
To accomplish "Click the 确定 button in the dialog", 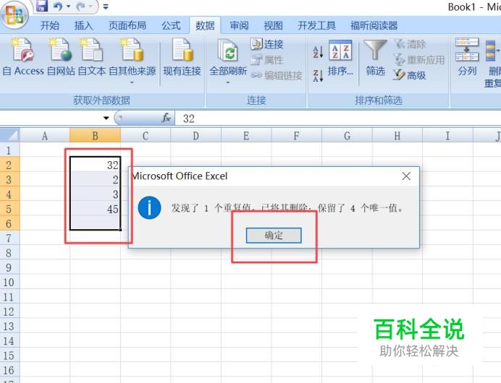I will click(274, 236).
